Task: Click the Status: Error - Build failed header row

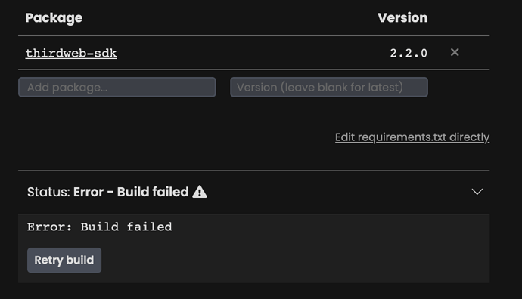Action: coord(254,192)
